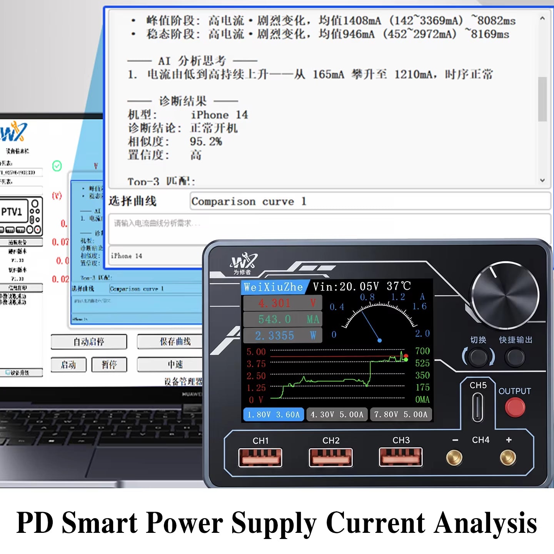The width and height of the screenshot is (554, 554).
Task: Click the PTV1 device illustration on the laptop
Action: tap(21, 216)
